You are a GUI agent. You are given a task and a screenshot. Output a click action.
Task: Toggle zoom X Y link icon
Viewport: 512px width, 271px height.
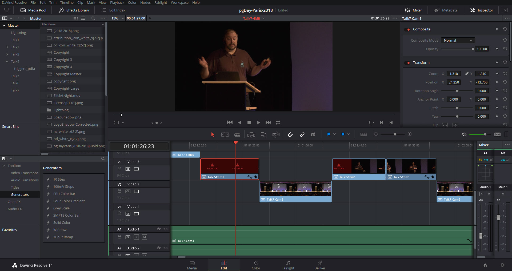point(467,74)
